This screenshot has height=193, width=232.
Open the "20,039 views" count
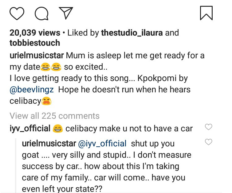(35, 33)
